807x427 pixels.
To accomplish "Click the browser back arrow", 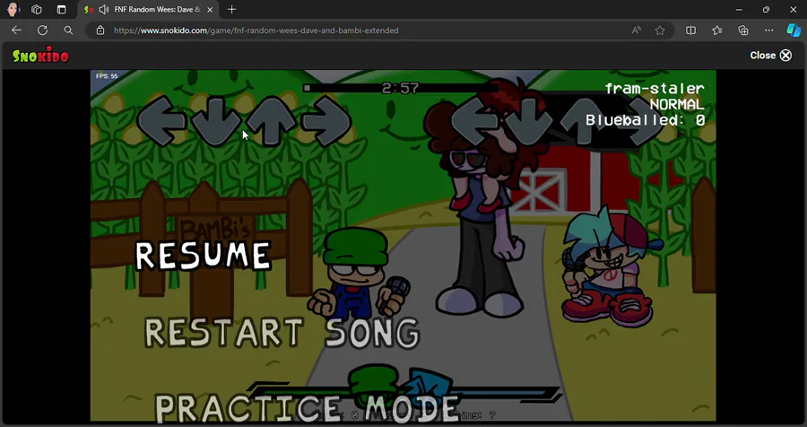I will (16, 30).
